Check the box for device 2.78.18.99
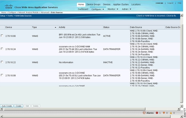186x118 pixels. click(x=2, y=75)
